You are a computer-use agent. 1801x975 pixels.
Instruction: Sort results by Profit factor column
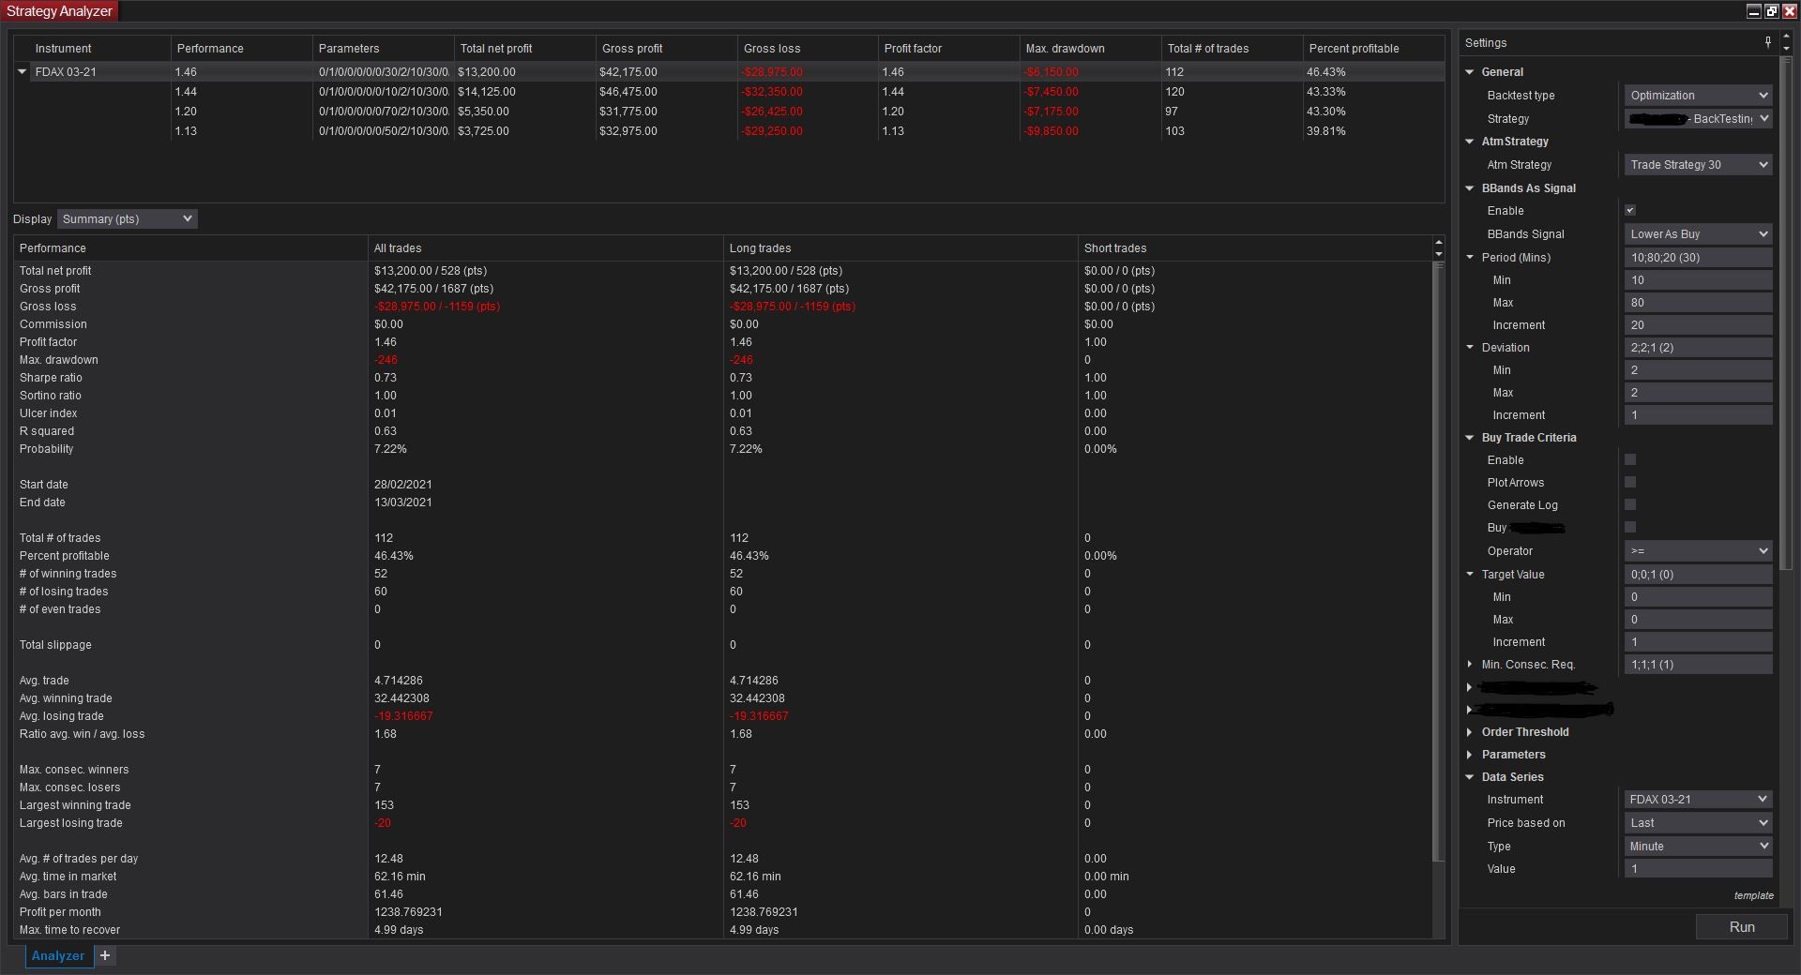point(948,49)
